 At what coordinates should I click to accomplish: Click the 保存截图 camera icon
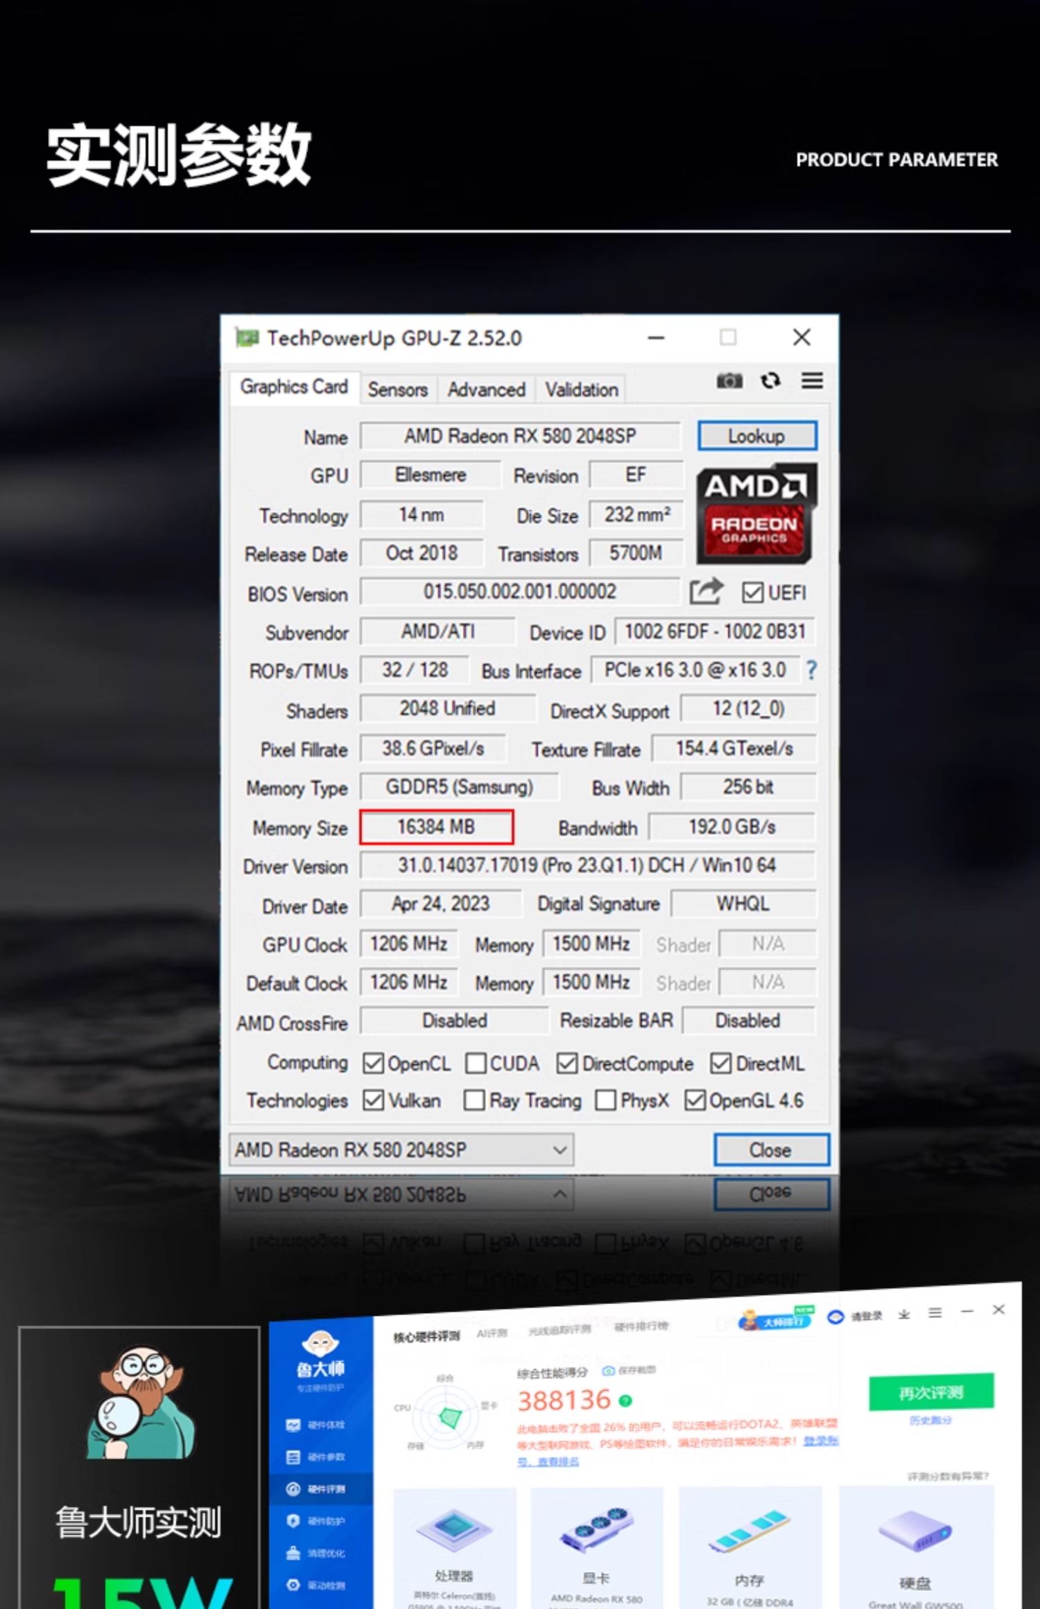tap(609, 1371)
